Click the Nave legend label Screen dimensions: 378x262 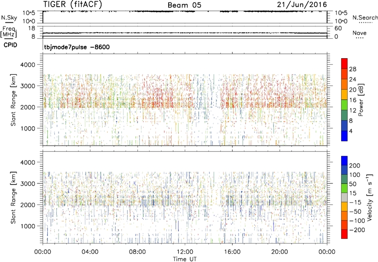(360, 33)
